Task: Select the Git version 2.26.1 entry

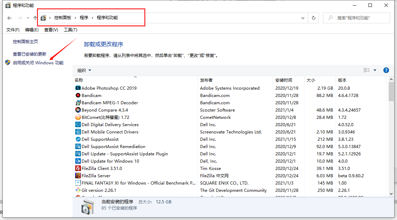Action: 99,190
